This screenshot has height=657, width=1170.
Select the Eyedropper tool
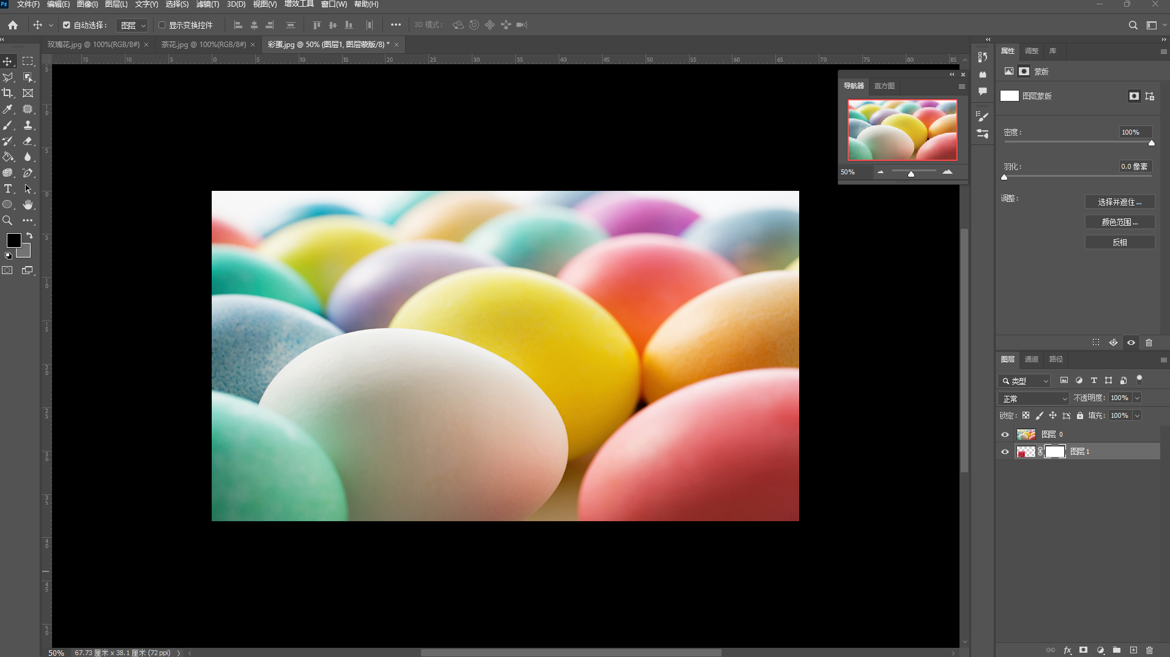pyautogui.click(x=8, y=109)
